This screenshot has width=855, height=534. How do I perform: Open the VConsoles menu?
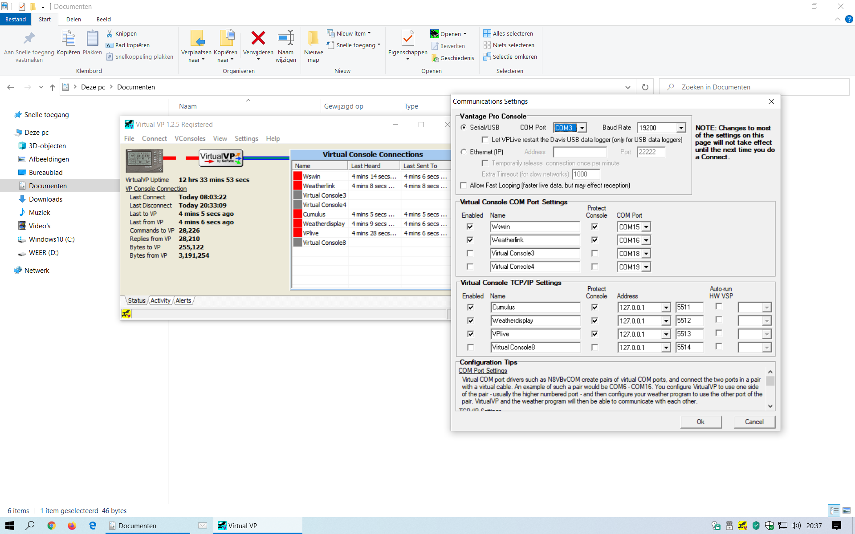[190, 138]
